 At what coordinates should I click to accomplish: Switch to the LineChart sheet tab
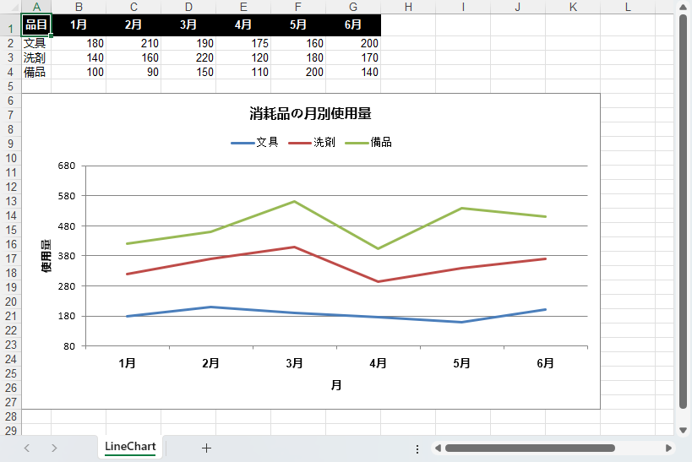(x=130, y=447)
